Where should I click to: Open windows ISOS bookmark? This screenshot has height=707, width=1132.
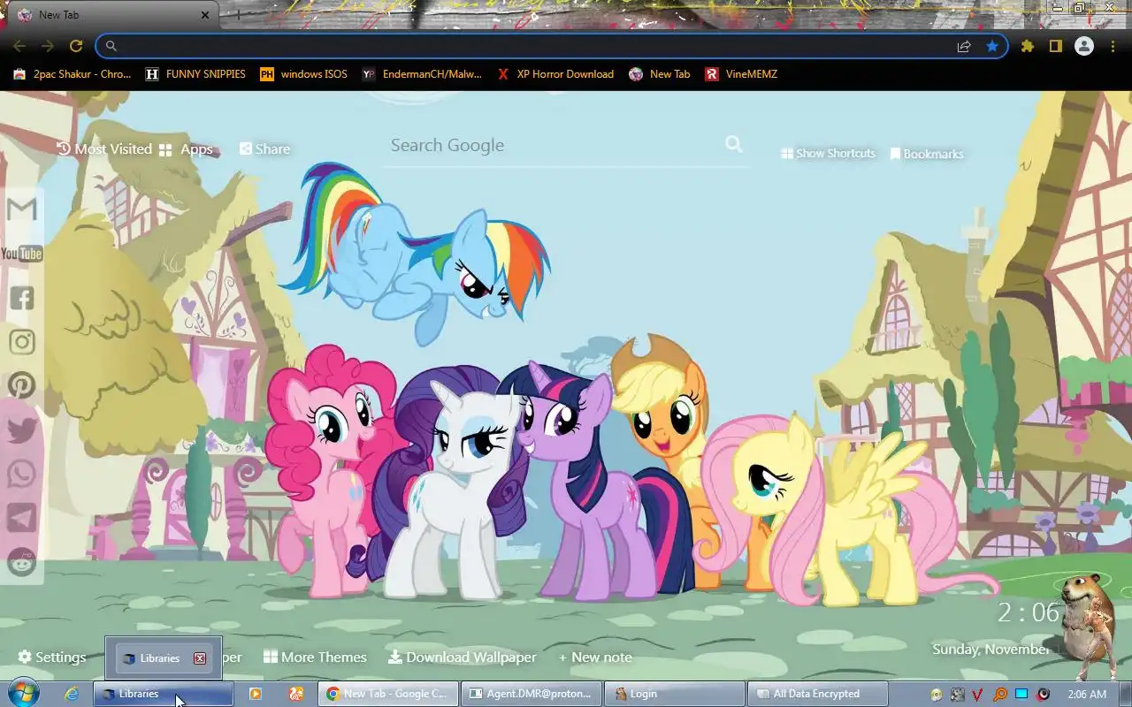pyautogui.click(x=303, y=74)
